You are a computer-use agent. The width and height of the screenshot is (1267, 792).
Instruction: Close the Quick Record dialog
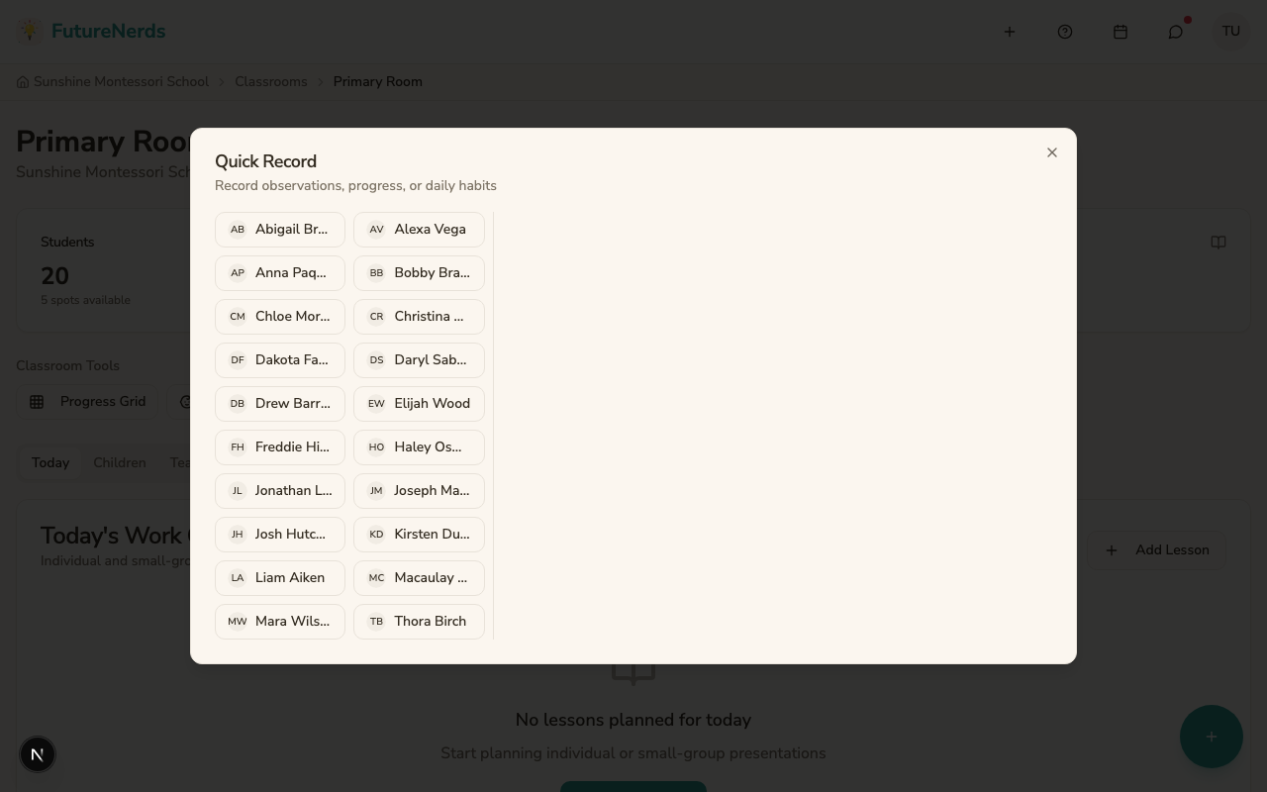pyautogui.click(x=1051, y=152)
